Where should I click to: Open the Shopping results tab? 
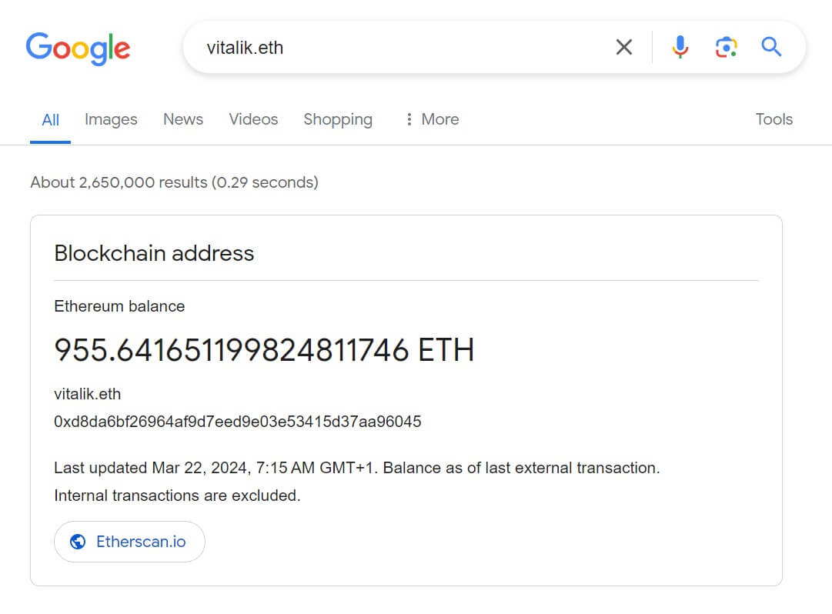tap(338, 119)
